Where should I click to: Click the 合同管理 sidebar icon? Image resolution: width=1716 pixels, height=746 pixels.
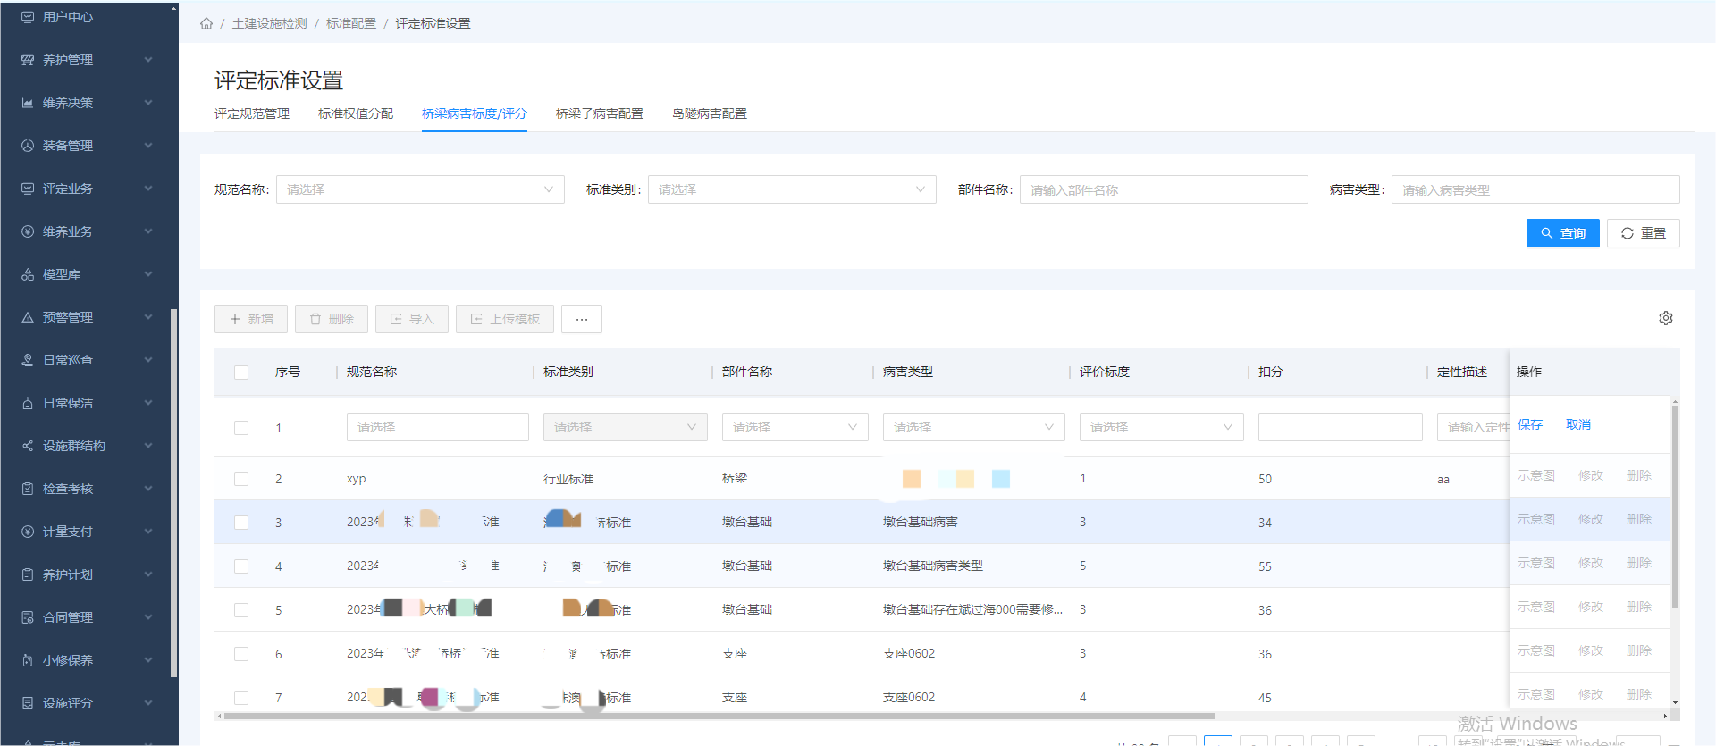(x=28, y=617)
